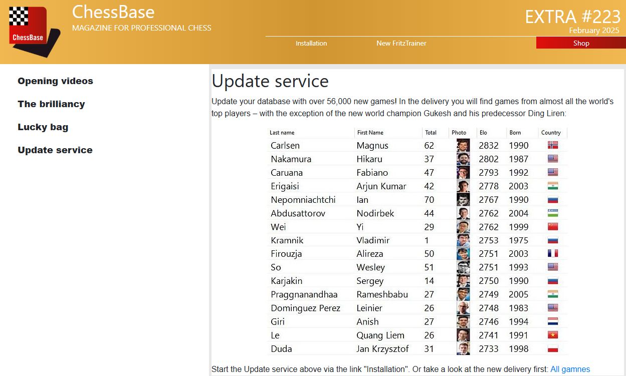Click the red Shop button
This screenshot has width=626, height=376.
[x=581, y=43]
